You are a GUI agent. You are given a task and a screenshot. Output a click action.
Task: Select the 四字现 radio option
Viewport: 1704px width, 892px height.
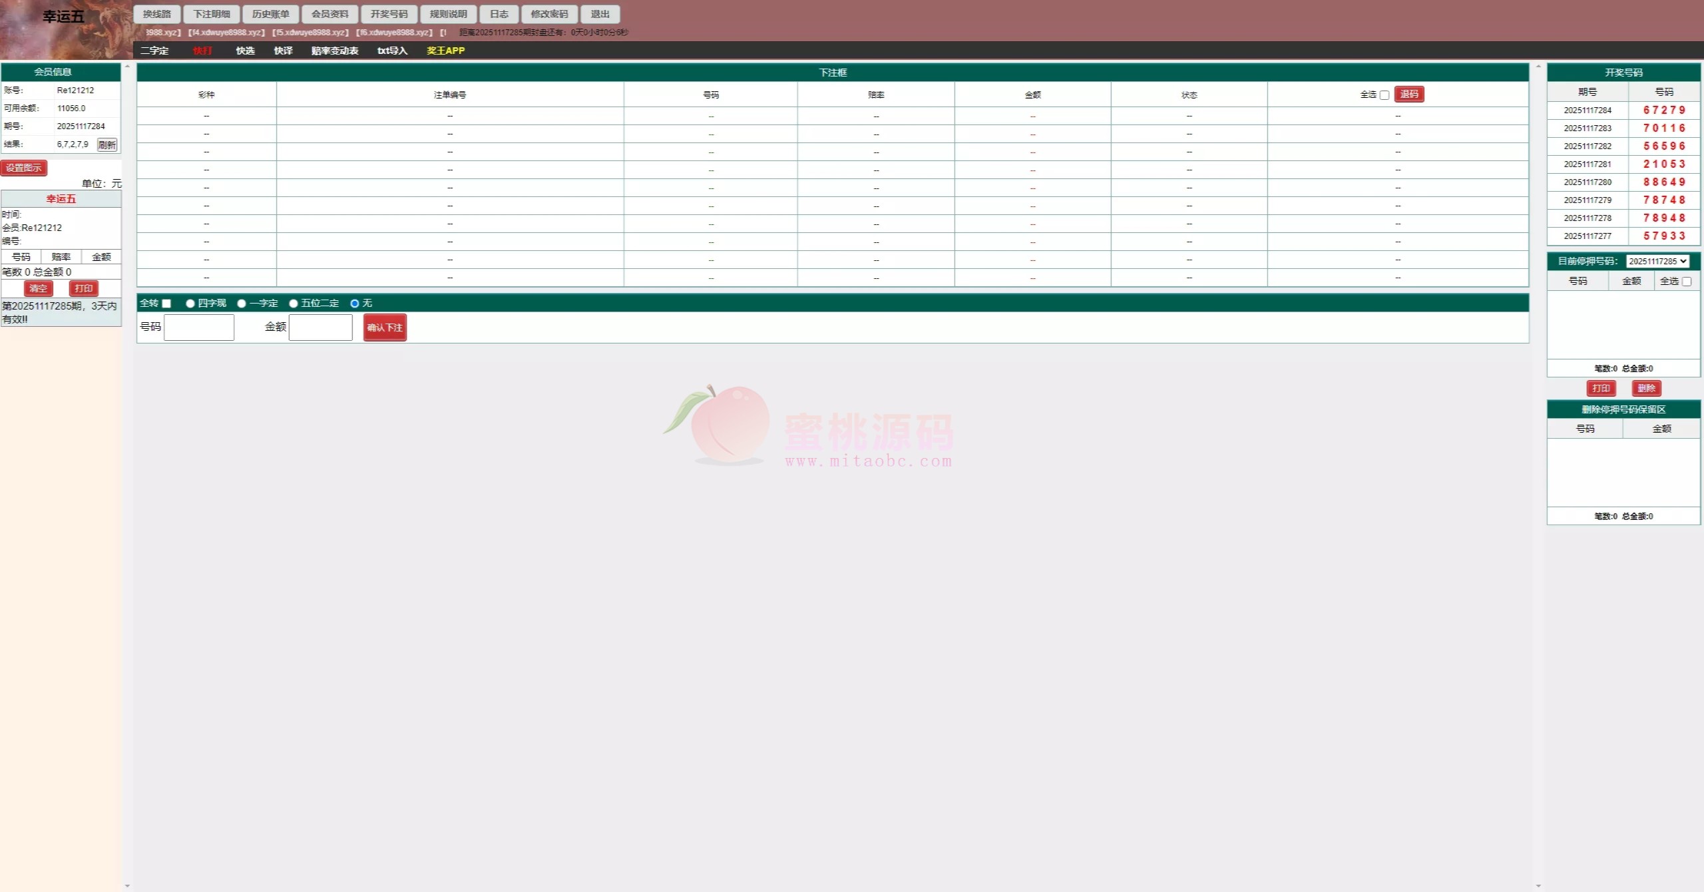pyautogui.click(x=190, y=304)
